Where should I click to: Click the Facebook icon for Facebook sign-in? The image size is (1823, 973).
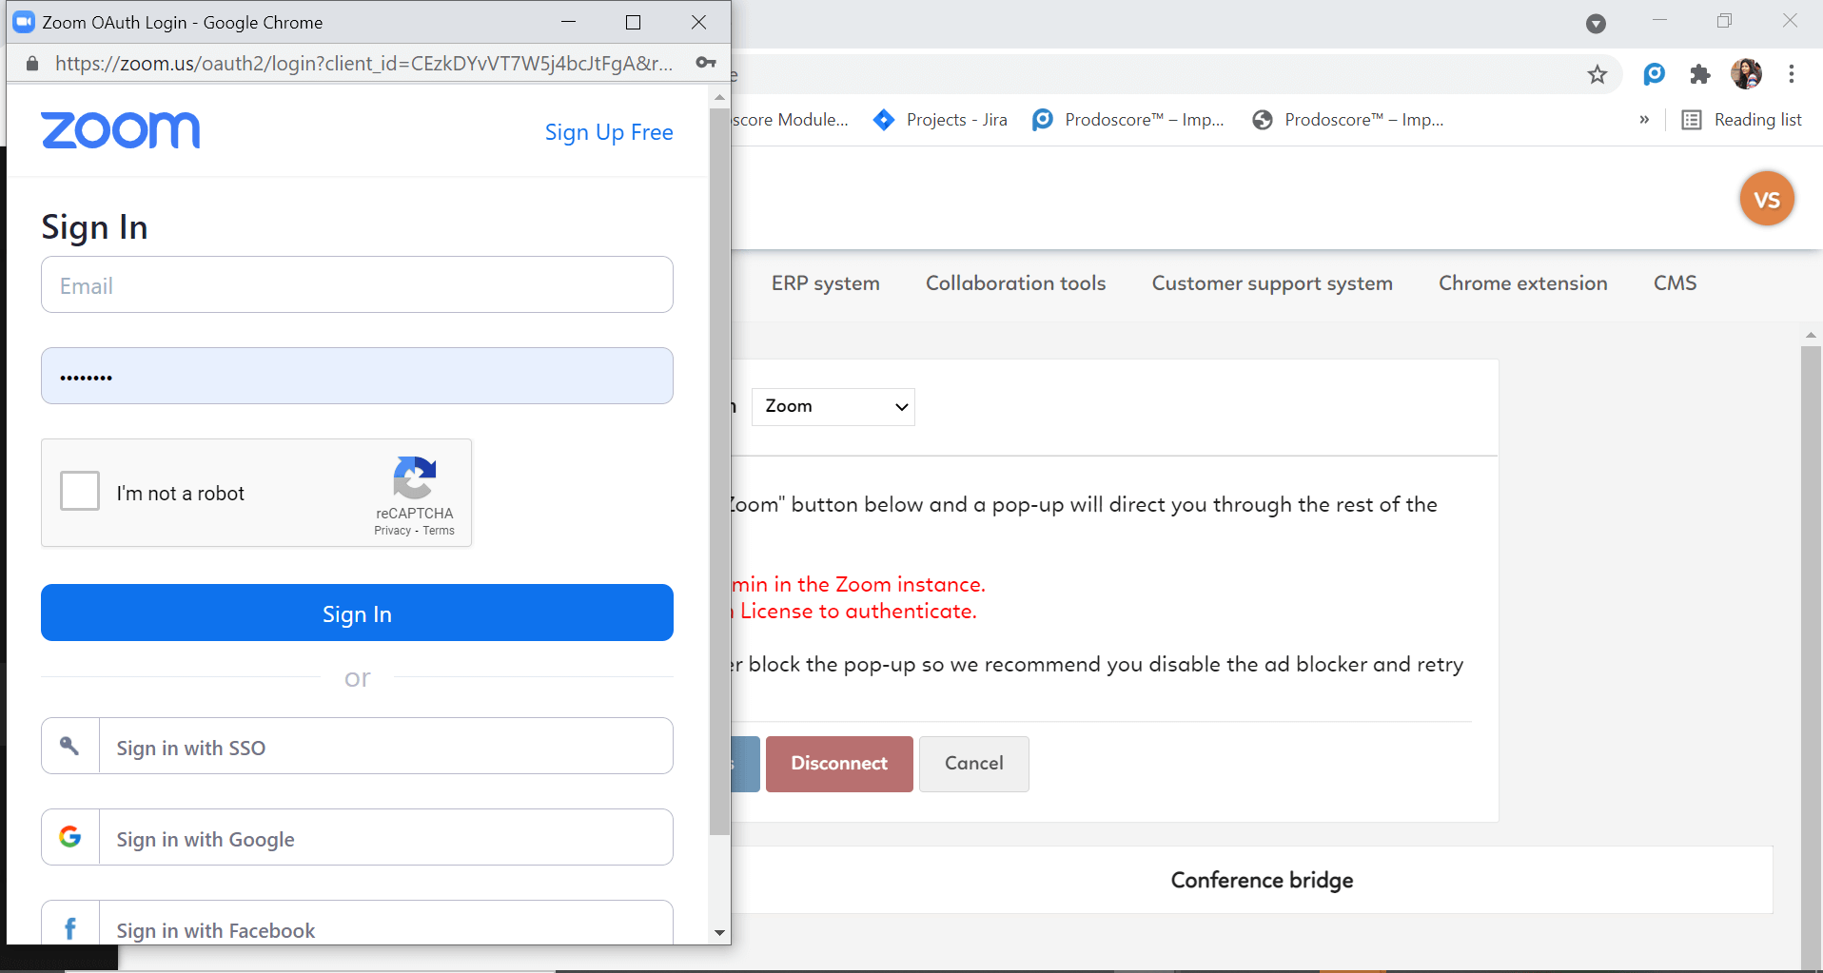pos(69,926)
